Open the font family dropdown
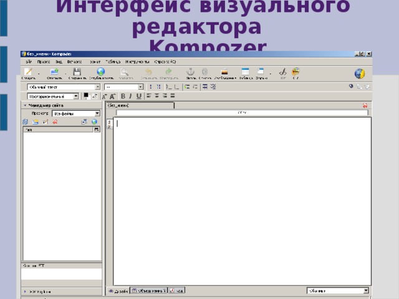 53,96
